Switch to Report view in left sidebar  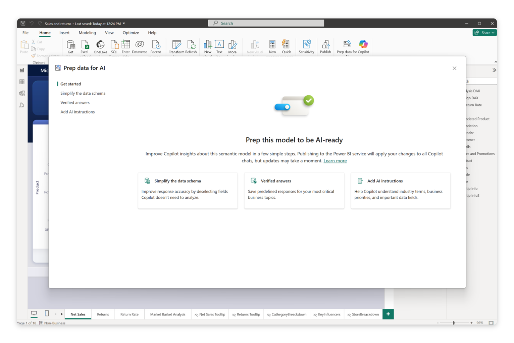click(22, 70)
